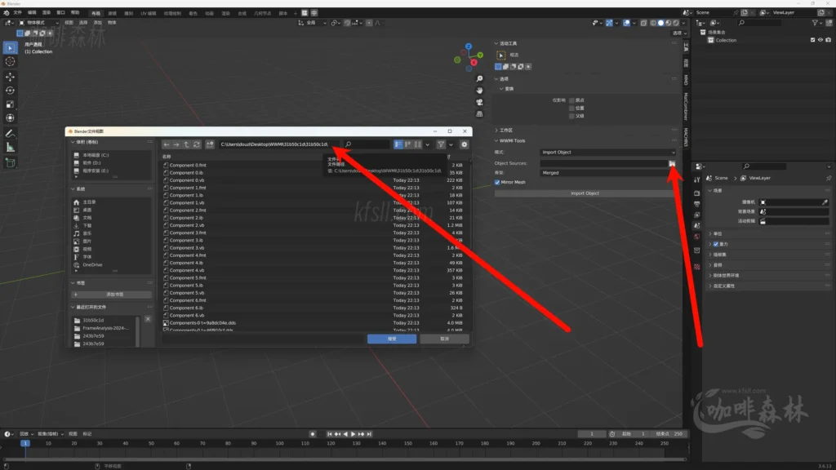Select the Rotate tool in viewport toolbar

(10, 91)
